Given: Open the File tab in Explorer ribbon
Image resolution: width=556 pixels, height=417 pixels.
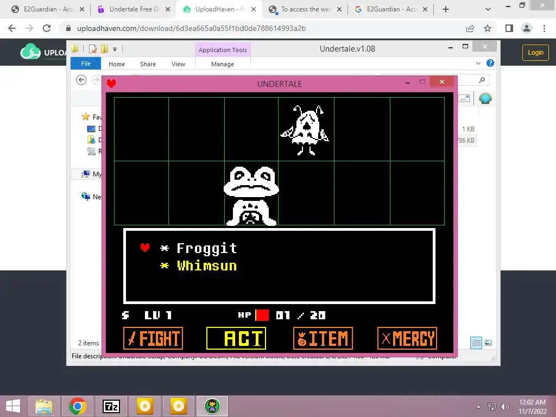Looking at the screenshot, I should [86, 64].
